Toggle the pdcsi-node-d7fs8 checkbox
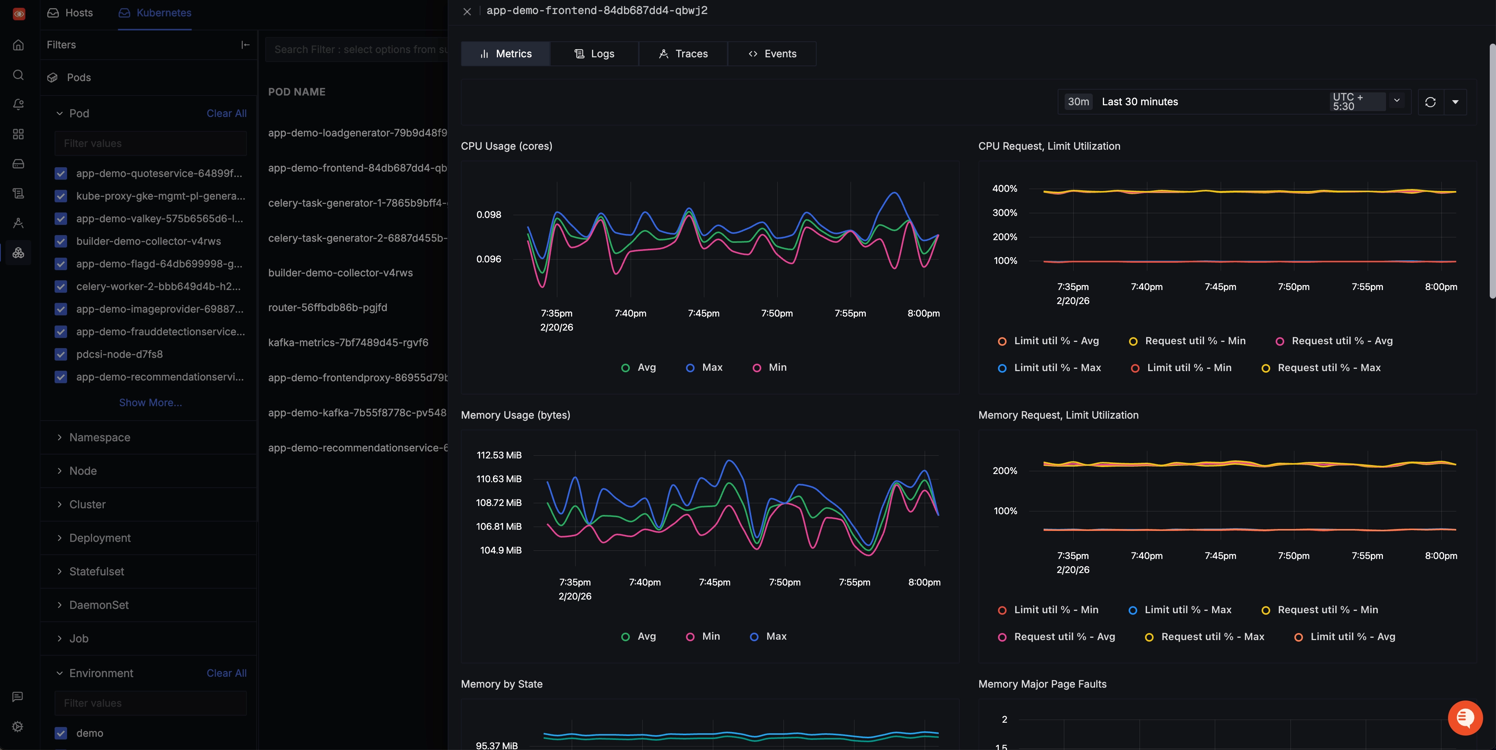The height and width of the screenshot is (750, 1496). tap(61, 354)
